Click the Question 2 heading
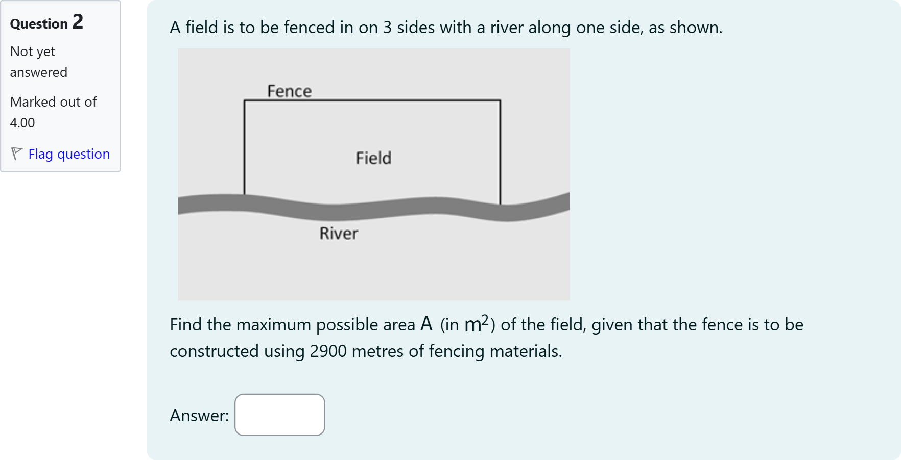Viewport: 901px width, 460px height. (x=46, y=22)
